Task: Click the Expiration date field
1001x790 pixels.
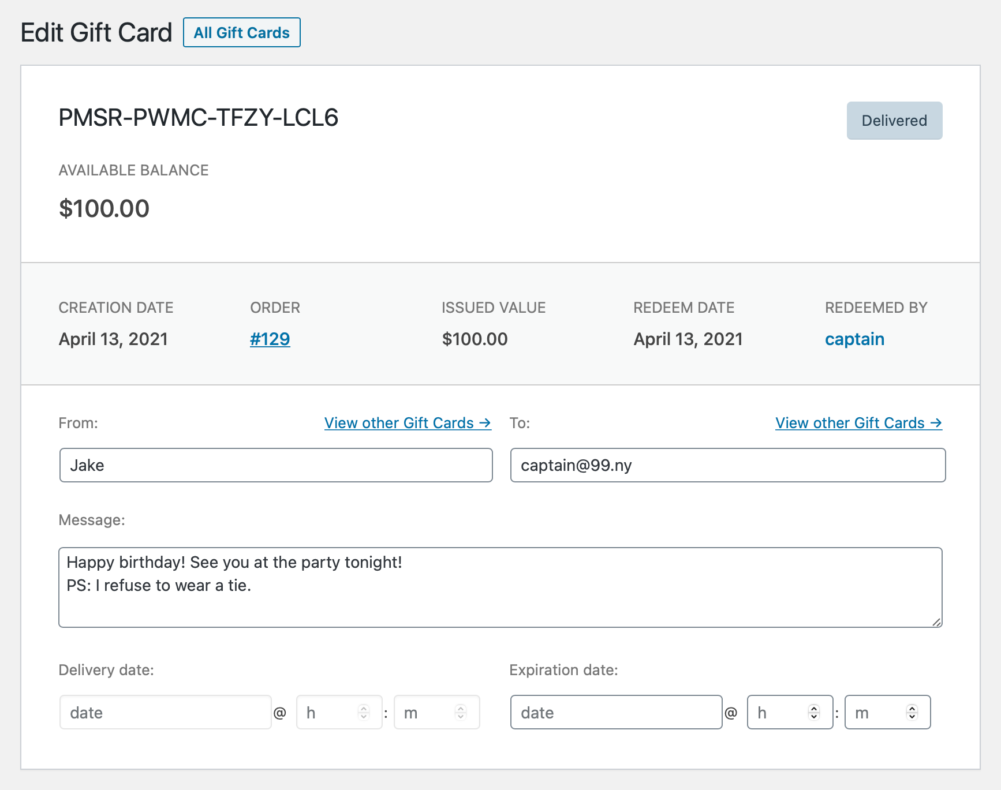Action: [615, 713]
